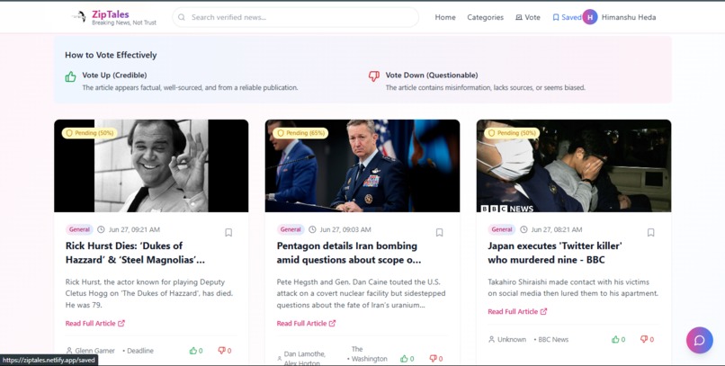Click source BBC News under Japan card
Image resolution: width=725 pixels, height=366 pixels.
(551, 339)
